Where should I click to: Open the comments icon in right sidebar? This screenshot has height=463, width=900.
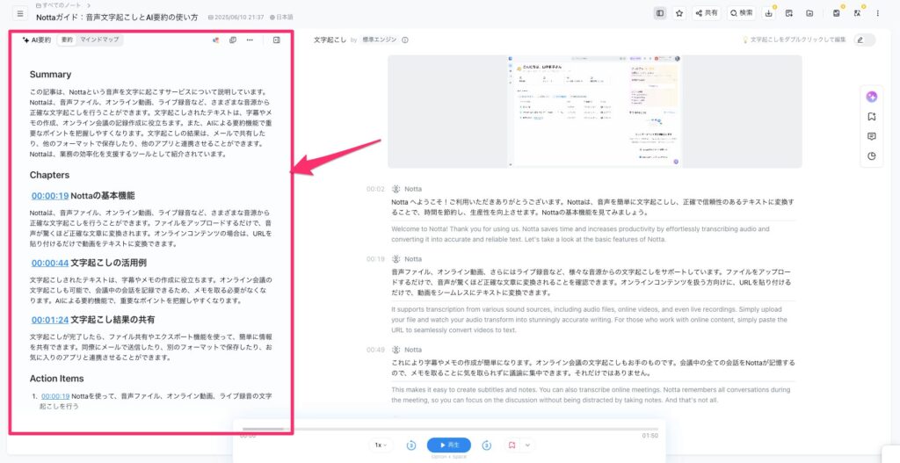pos(871,136)
